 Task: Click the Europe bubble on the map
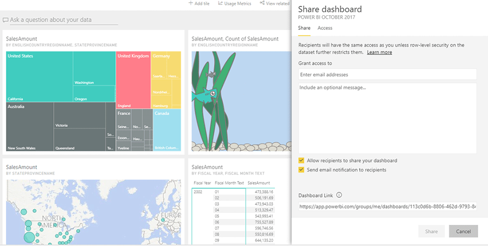point(163,220)
